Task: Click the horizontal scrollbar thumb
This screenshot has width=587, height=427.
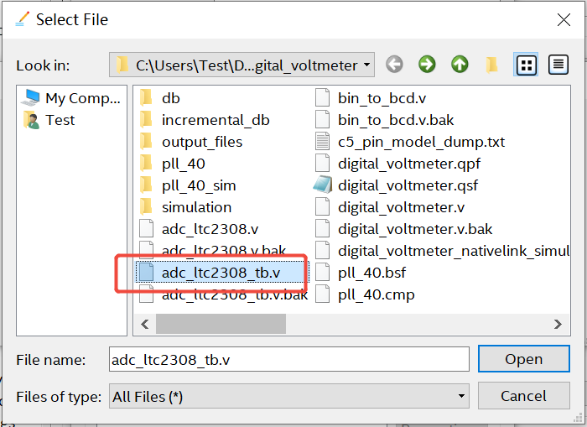Action: pos(221,324)
